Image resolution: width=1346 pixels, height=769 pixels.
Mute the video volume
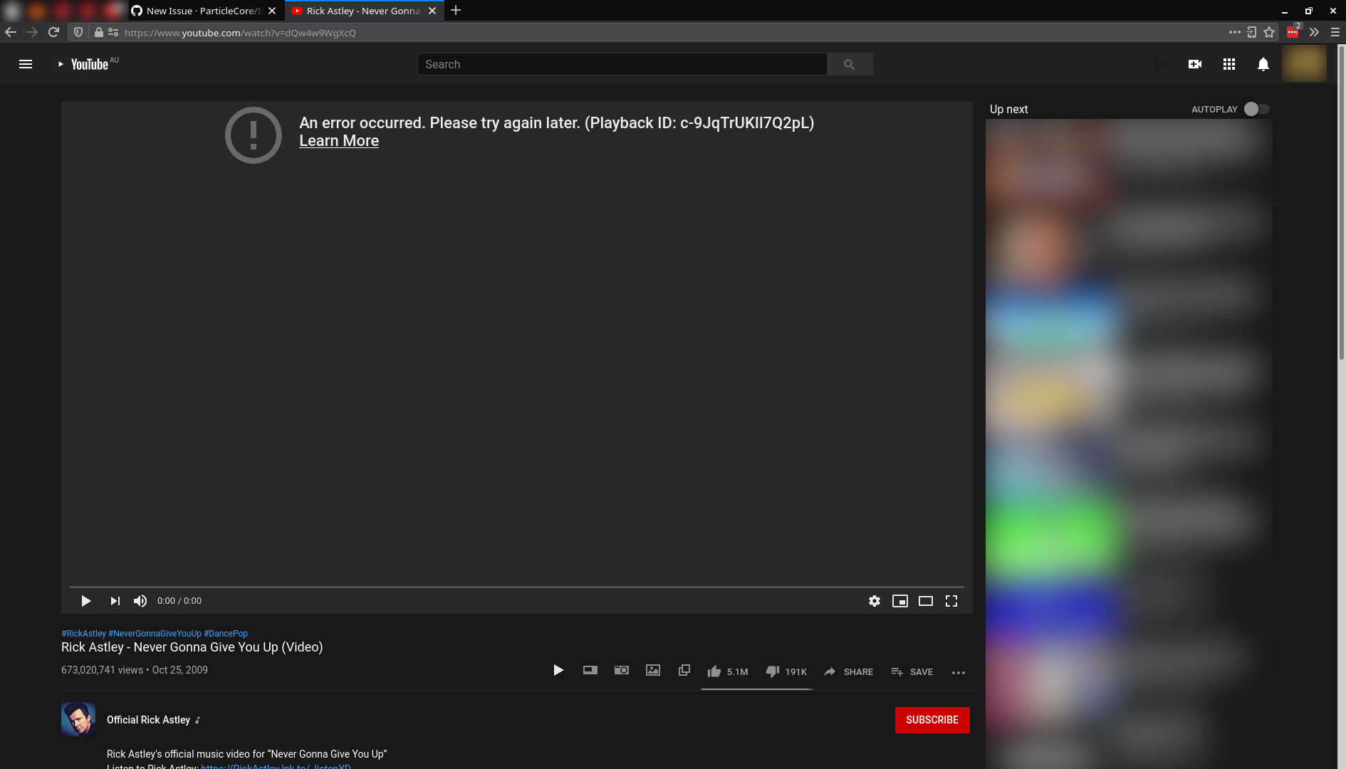[140, 601]
